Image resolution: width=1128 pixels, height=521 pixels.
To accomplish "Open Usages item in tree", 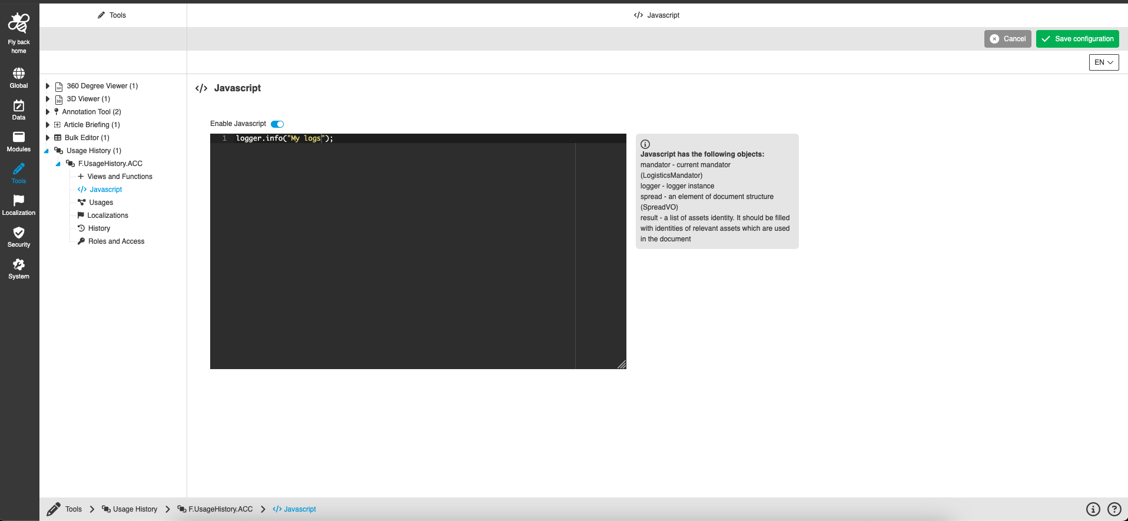I will tap(101, 203).
